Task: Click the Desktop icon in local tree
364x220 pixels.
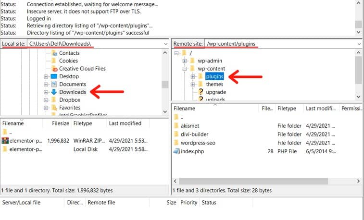Action: [x=54, y=76]
